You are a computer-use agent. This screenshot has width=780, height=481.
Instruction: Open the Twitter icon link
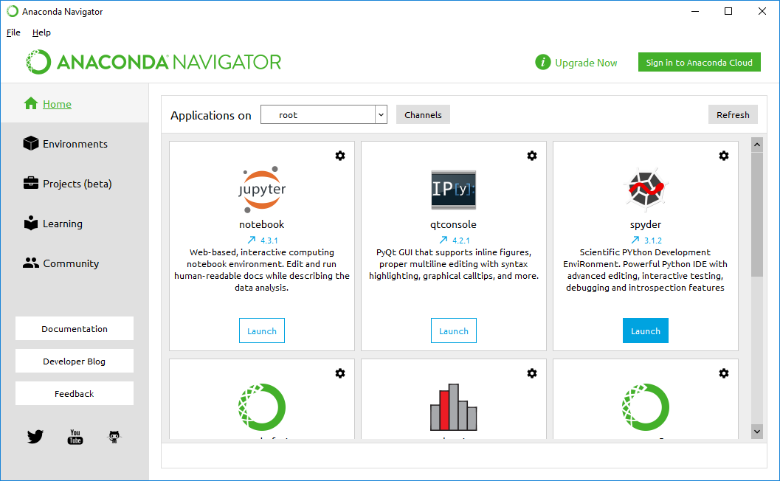35,437
